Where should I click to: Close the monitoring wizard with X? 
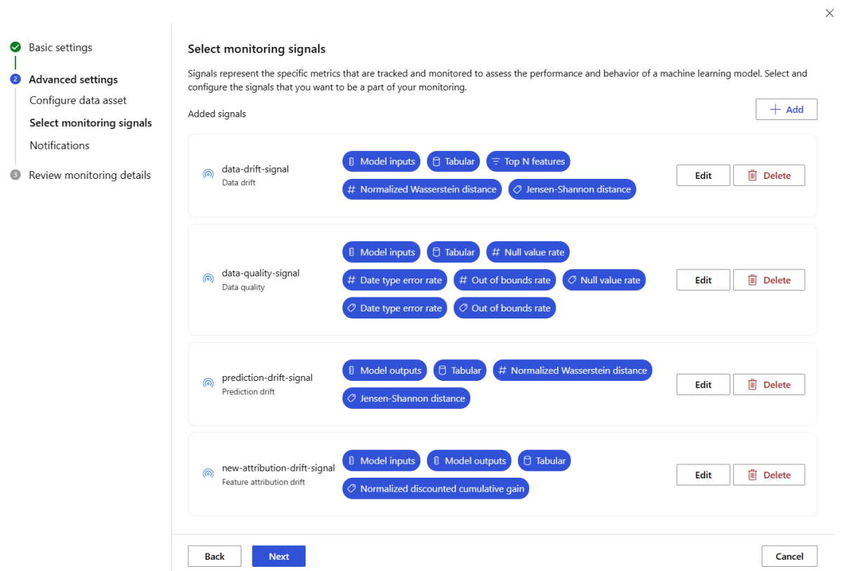point(829,13)
